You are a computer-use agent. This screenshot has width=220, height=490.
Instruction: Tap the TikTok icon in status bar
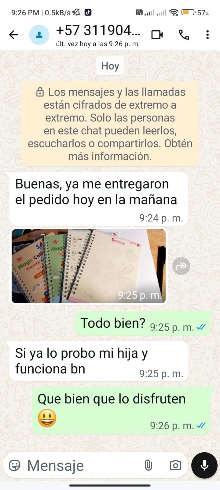88,12
